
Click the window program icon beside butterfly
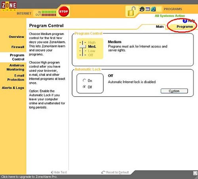(148, 9)
